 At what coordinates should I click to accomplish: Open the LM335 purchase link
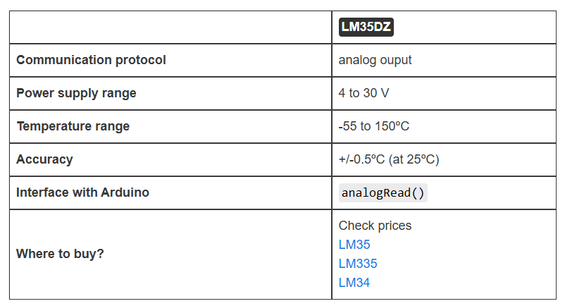point(358,264)
